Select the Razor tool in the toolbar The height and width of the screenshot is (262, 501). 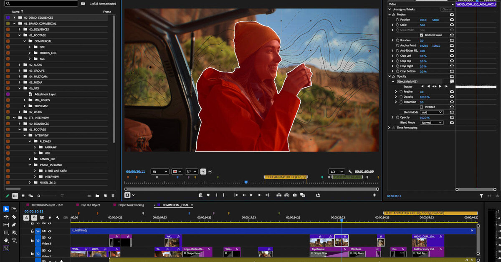pos(14,217)
